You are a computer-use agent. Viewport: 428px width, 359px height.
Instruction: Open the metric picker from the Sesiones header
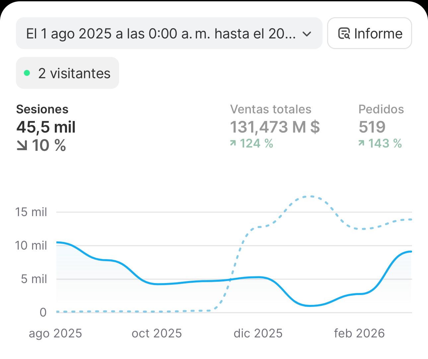(42, 109)
